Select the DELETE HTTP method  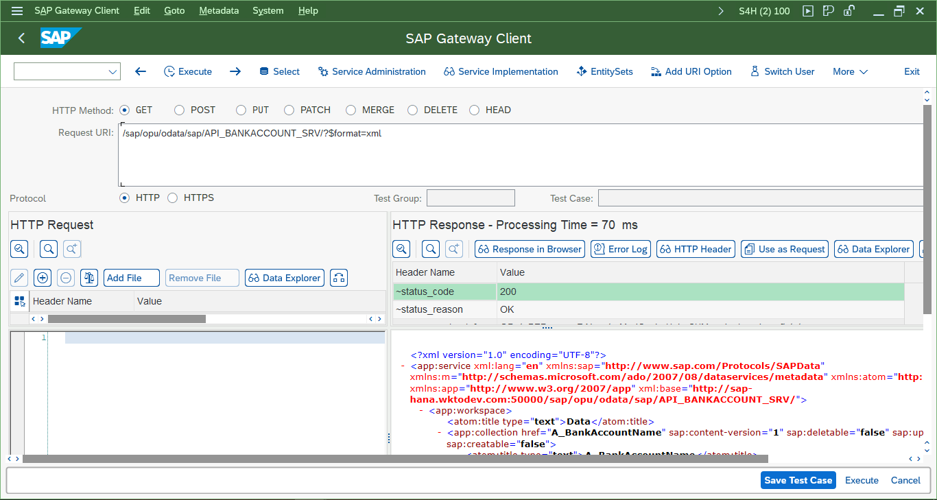pos(412,110)
